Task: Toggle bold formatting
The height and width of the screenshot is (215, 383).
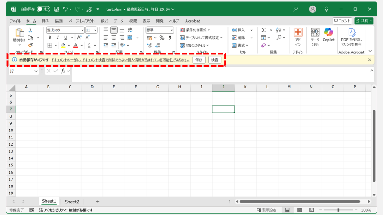Action: coord(50,38)
